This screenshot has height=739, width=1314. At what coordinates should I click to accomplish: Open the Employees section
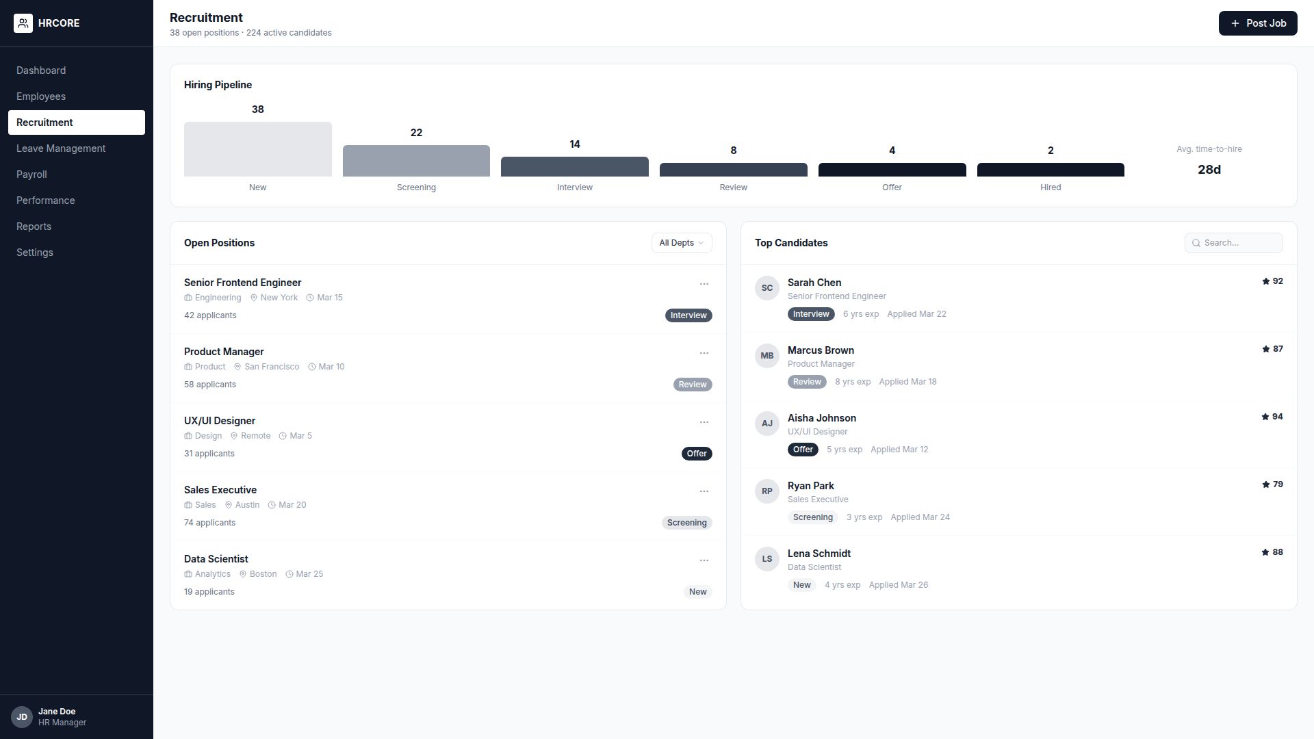pos(77,96)
